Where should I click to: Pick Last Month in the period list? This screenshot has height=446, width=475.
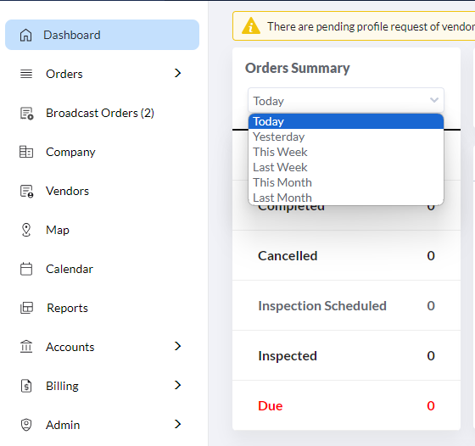346,198
